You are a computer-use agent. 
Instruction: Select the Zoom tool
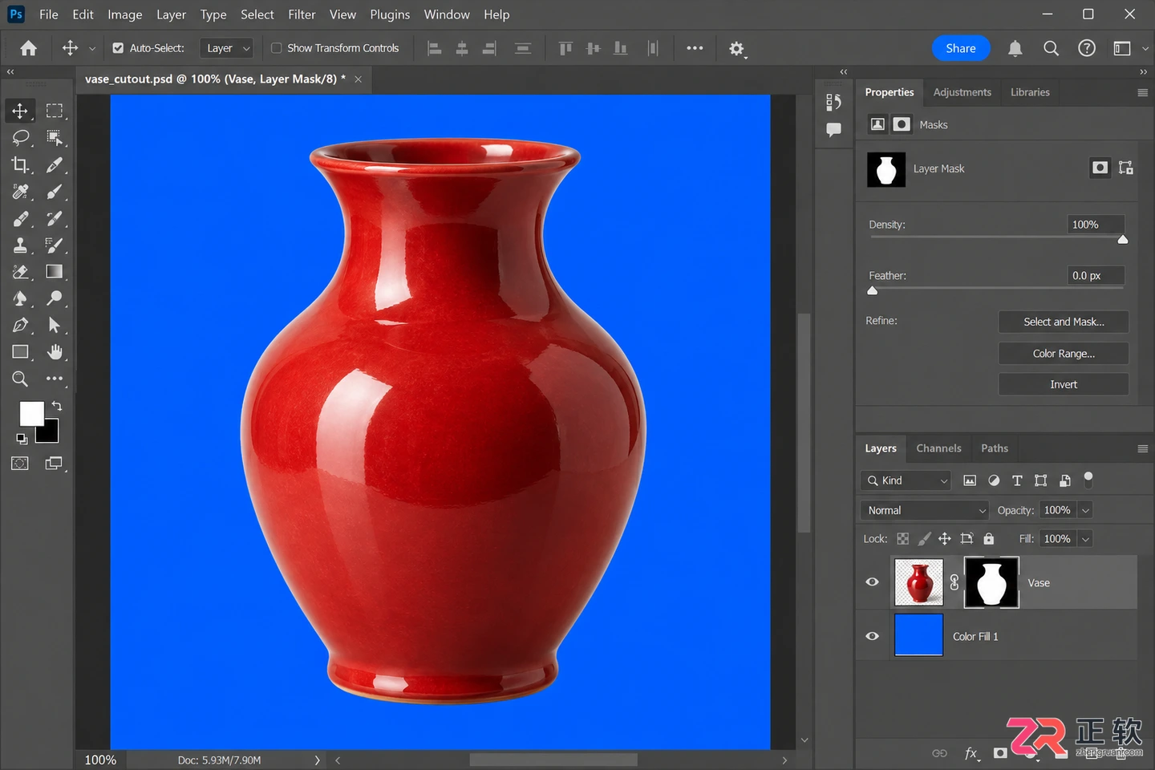click(x=20, y=379)
